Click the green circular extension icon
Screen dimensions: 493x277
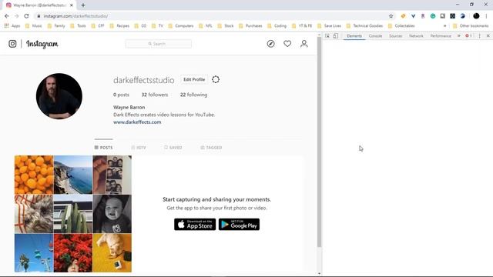(433, 16)
